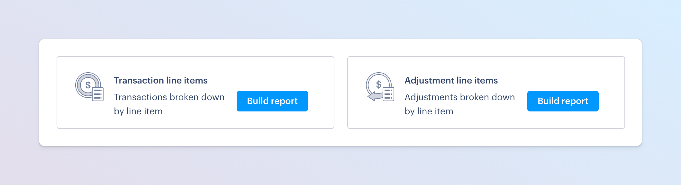Select the Adjustment line items heading
Viewport: 681px width, 185px height.
coord(451,80)
